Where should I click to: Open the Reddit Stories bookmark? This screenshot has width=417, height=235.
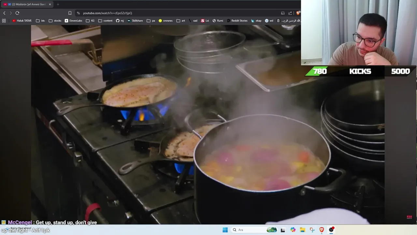point(237,21)
